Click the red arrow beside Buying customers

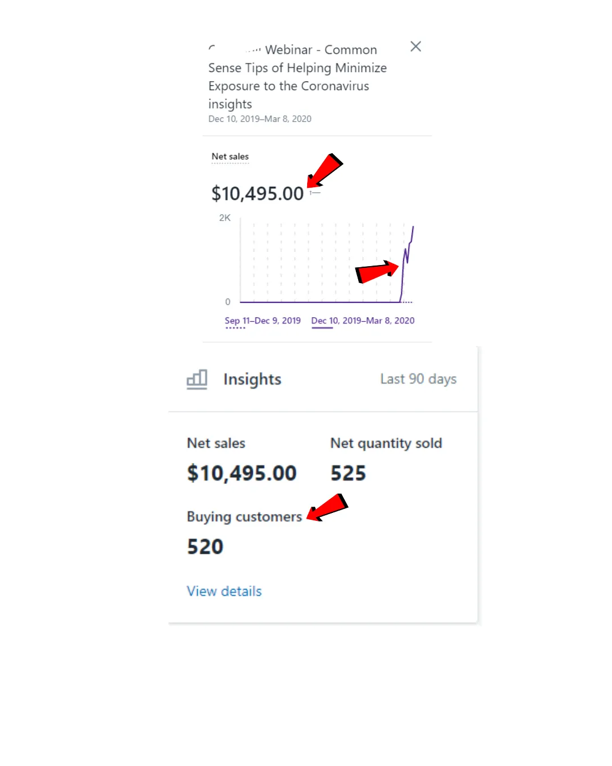pos(327,507)
